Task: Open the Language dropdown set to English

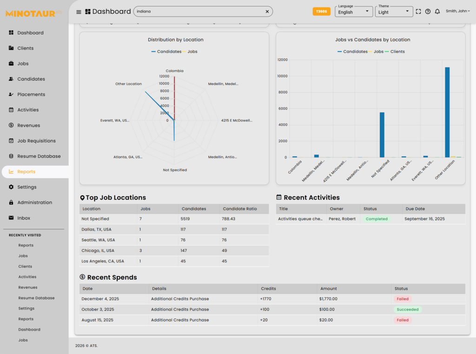Action: point(354,12)
